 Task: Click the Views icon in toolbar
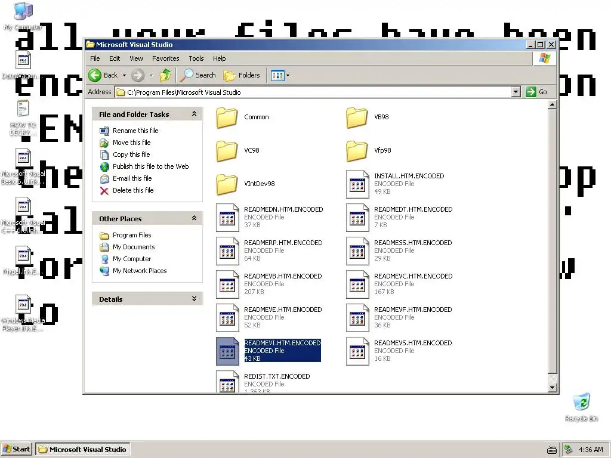pyautogui.click(x=277, y=75)
